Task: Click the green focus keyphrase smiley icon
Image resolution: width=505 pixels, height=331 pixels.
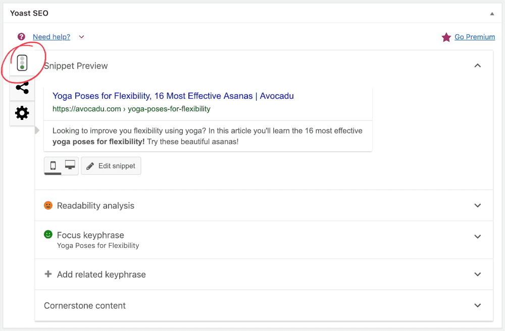Action: tap(48, 234)
